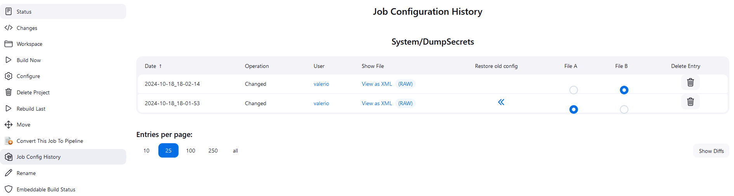Click the Delete Project trash icon

(x=9, y=92)
